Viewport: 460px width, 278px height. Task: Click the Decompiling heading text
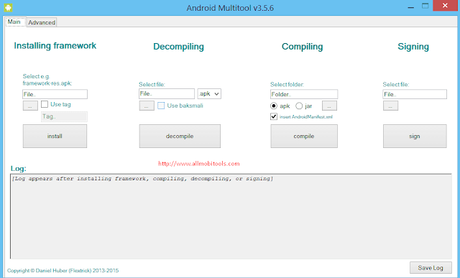pos(179,47)
